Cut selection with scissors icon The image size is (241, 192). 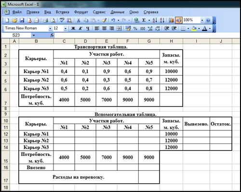point(79,20)
